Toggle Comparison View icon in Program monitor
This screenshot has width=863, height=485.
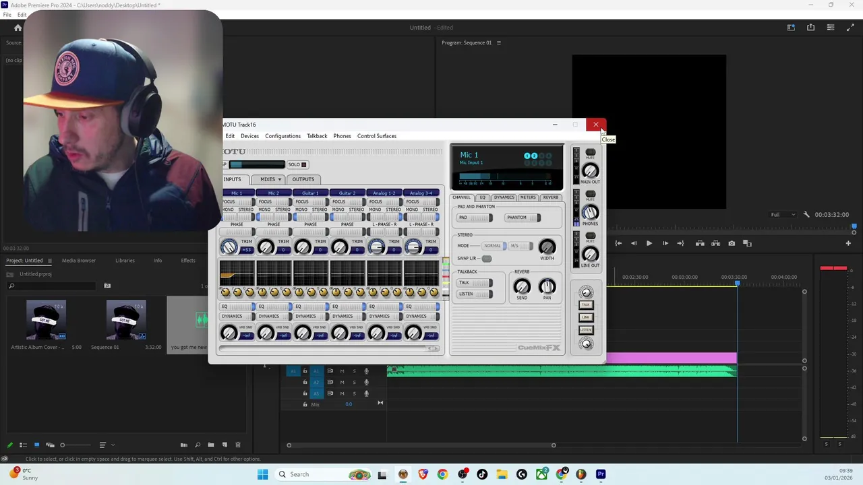pyautogui.click(x=747, y=243)
